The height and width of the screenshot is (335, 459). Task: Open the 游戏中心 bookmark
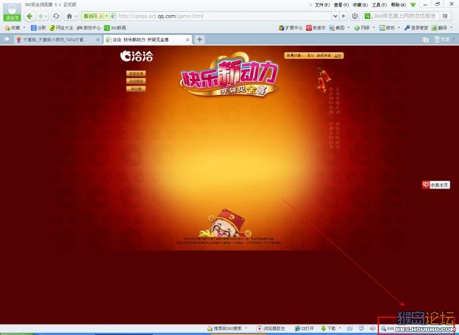pos(89,27)
